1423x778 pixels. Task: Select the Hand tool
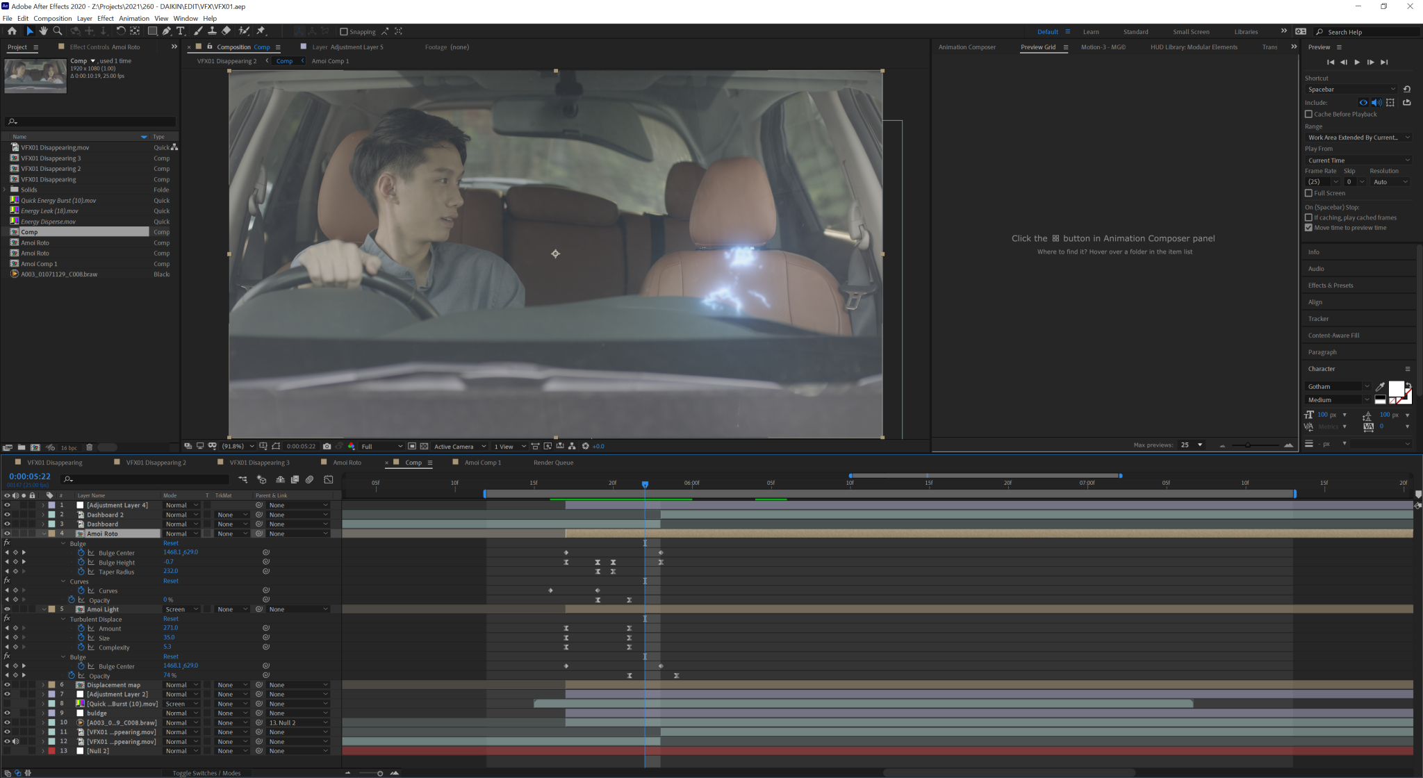coord(43,31)
